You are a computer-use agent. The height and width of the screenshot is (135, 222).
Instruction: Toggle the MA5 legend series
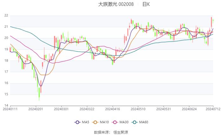(82, 122)
